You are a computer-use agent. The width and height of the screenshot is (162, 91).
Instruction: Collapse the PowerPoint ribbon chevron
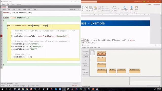pos(160,13)
